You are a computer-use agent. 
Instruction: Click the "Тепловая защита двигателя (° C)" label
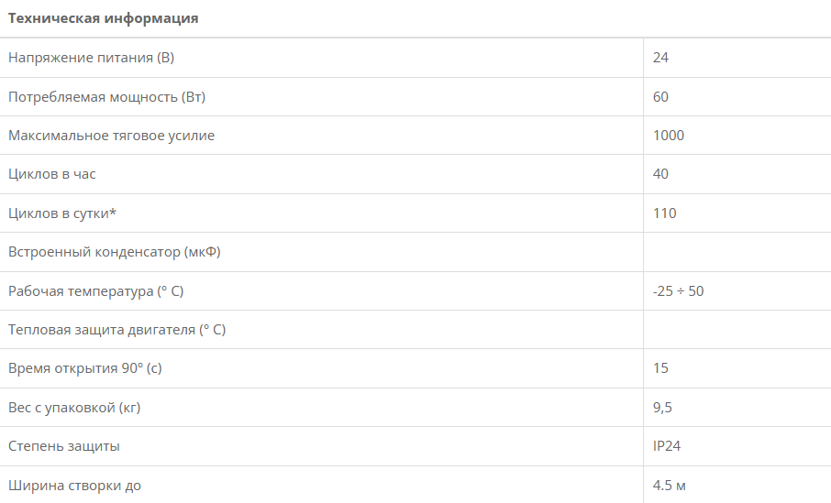[116, 330]
